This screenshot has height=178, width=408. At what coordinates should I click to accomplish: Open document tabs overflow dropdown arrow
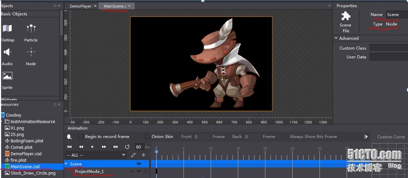329,5
